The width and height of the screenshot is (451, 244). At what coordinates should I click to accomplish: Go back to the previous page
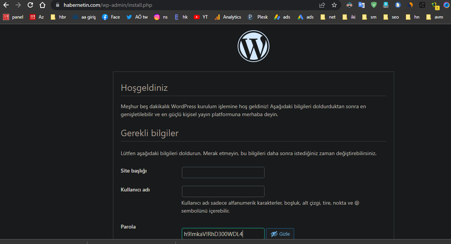click(6, 5)
